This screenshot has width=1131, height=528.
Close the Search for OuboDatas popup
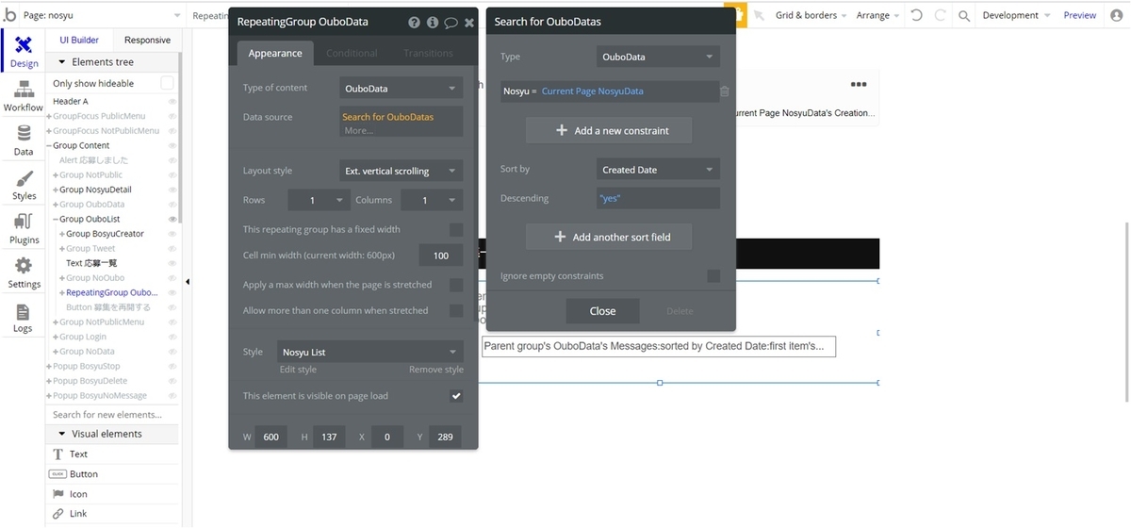pyautogui.click(x=602, y=311)
